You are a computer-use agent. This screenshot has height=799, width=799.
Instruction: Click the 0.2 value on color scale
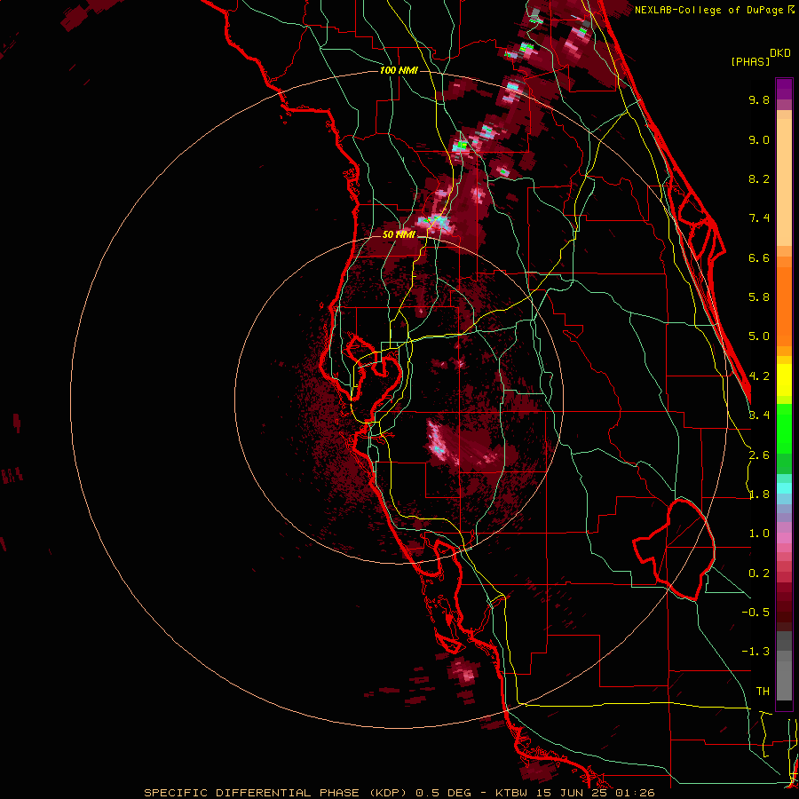(759, 574)
